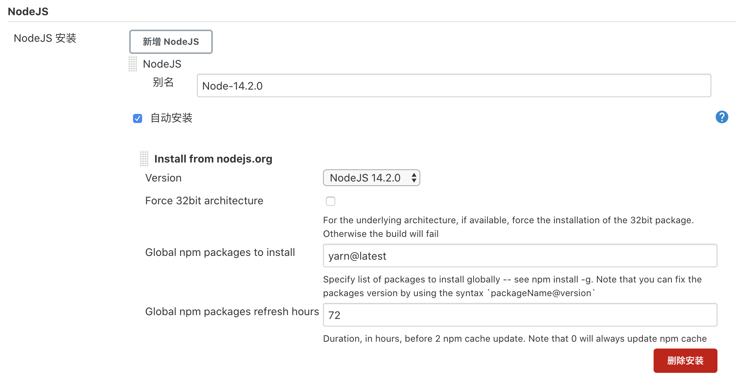The height and width of the screenshot is (385, 741).
Task: Enable the Force 32bit architecture checkbox
Action: 331,201
